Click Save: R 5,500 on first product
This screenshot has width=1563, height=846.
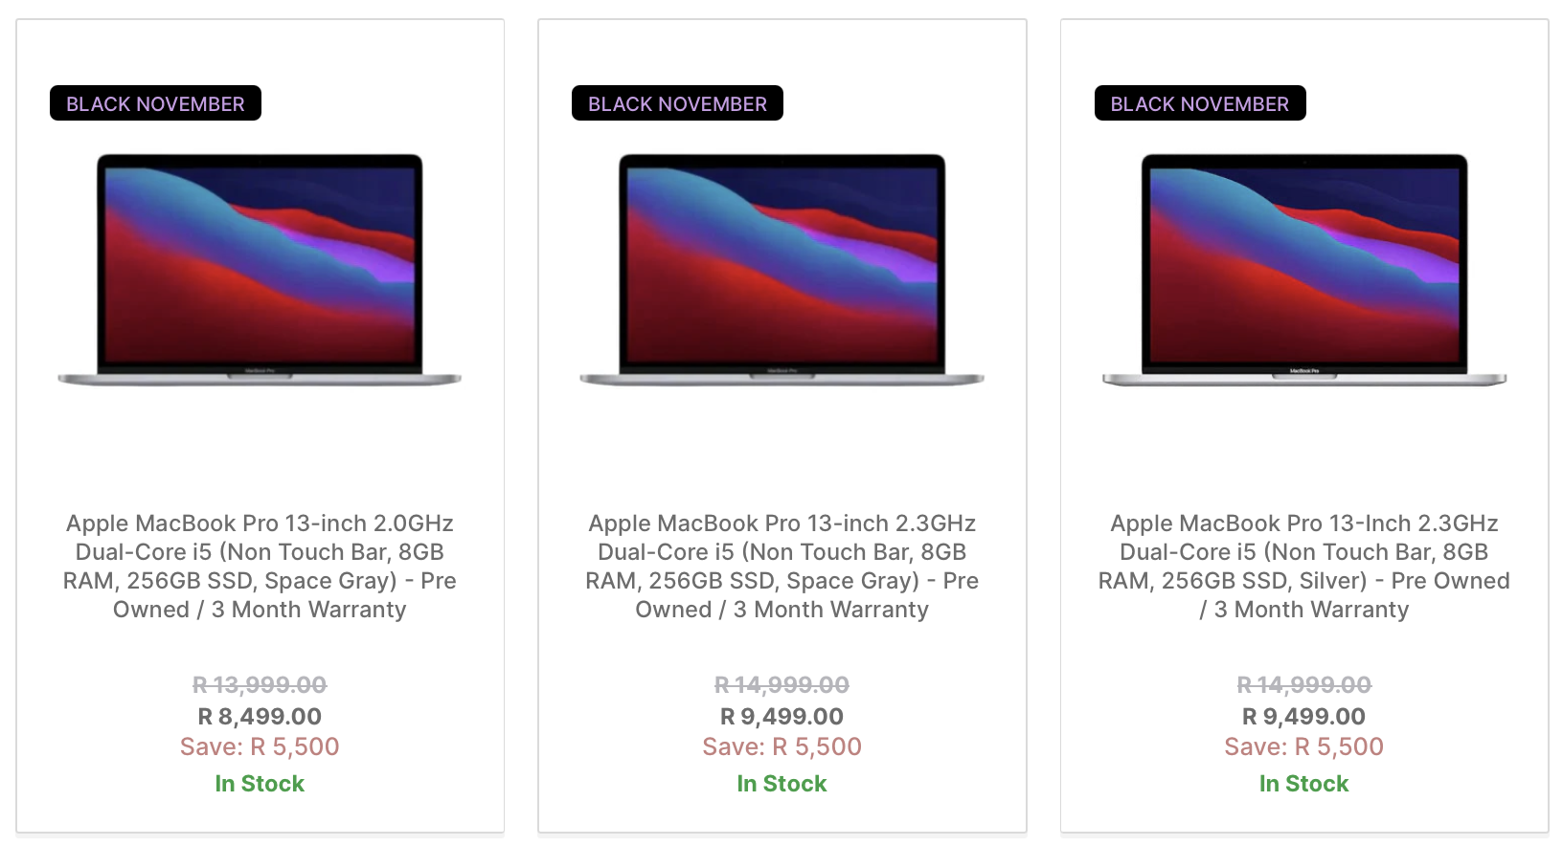pyautogui.click(x=260, y=746)
